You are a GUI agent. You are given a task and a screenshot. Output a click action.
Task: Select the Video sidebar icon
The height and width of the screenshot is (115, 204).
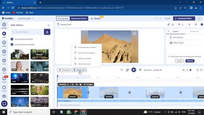(x=4, y=35)
